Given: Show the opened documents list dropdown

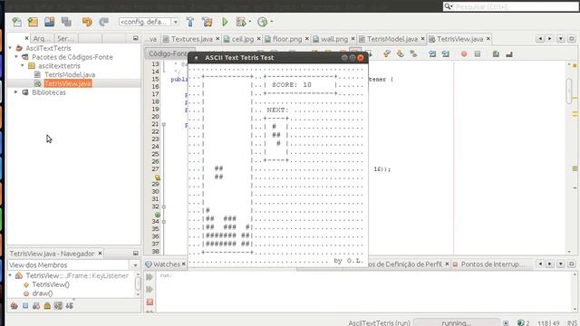Looking at the screenshot, I should 561,38.
